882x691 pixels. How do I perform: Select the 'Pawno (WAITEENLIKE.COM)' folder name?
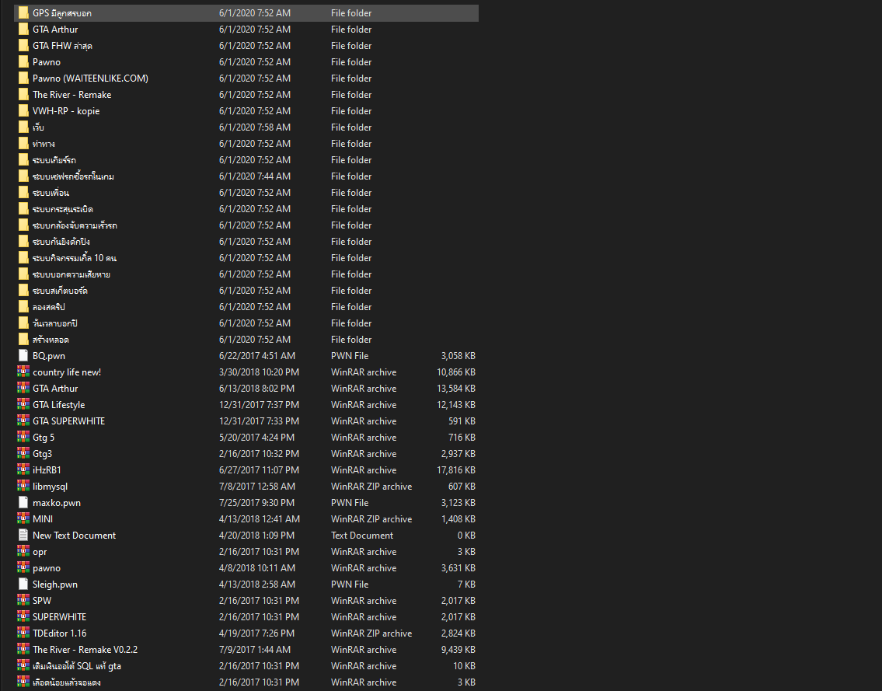(91, 79)
